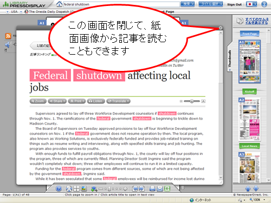Click the font size slider knob
The height and width of the screenshot is (203, 271).
click(x=192, y=101)
